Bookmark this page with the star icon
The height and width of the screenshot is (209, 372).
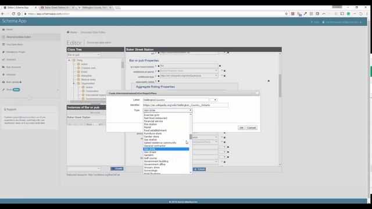287,14
